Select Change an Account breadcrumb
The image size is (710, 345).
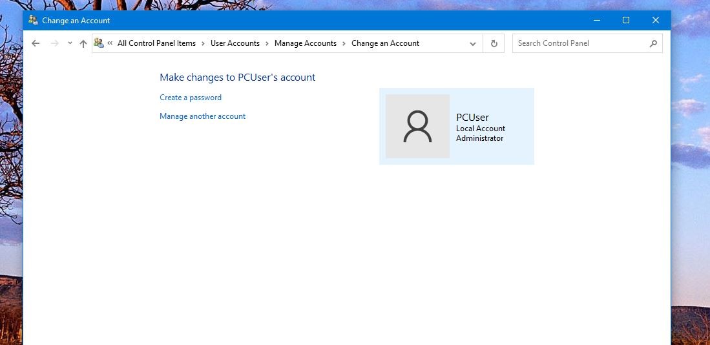pos(385,43)
